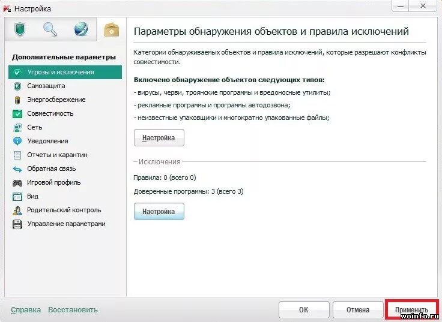Image resolution: width=442 pixels, height=322 pixels.
Task: Open Обратная связь section
Action: (65, 168)
